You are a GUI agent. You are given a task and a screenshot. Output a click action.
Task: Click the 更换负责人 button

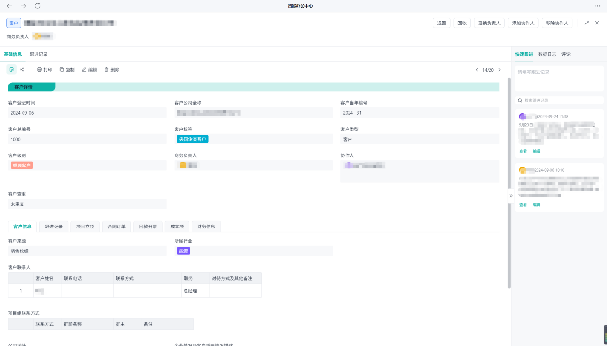[x=489, y=23]
